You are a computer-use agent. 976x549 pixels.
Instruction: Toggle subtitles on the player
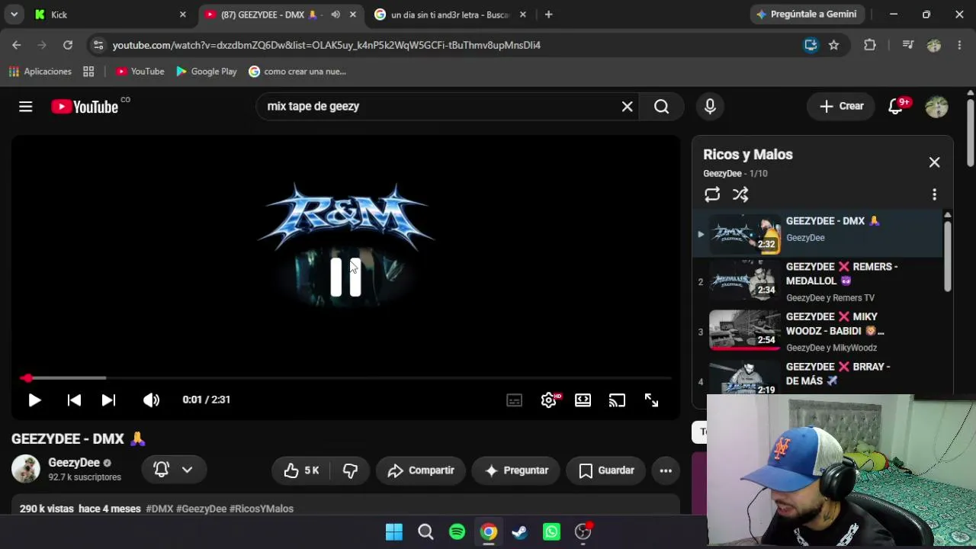pos(515,400)
